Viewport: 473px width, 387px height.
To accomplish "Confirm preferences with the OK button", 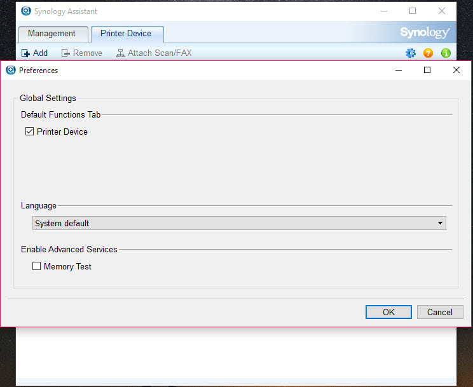I will click(388, 312).
